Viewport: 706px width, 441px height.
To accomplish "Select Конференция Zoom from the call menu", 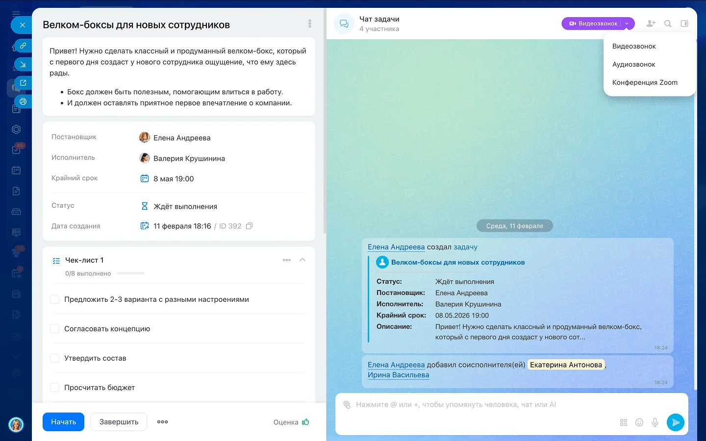I will (x=645, y=82).
